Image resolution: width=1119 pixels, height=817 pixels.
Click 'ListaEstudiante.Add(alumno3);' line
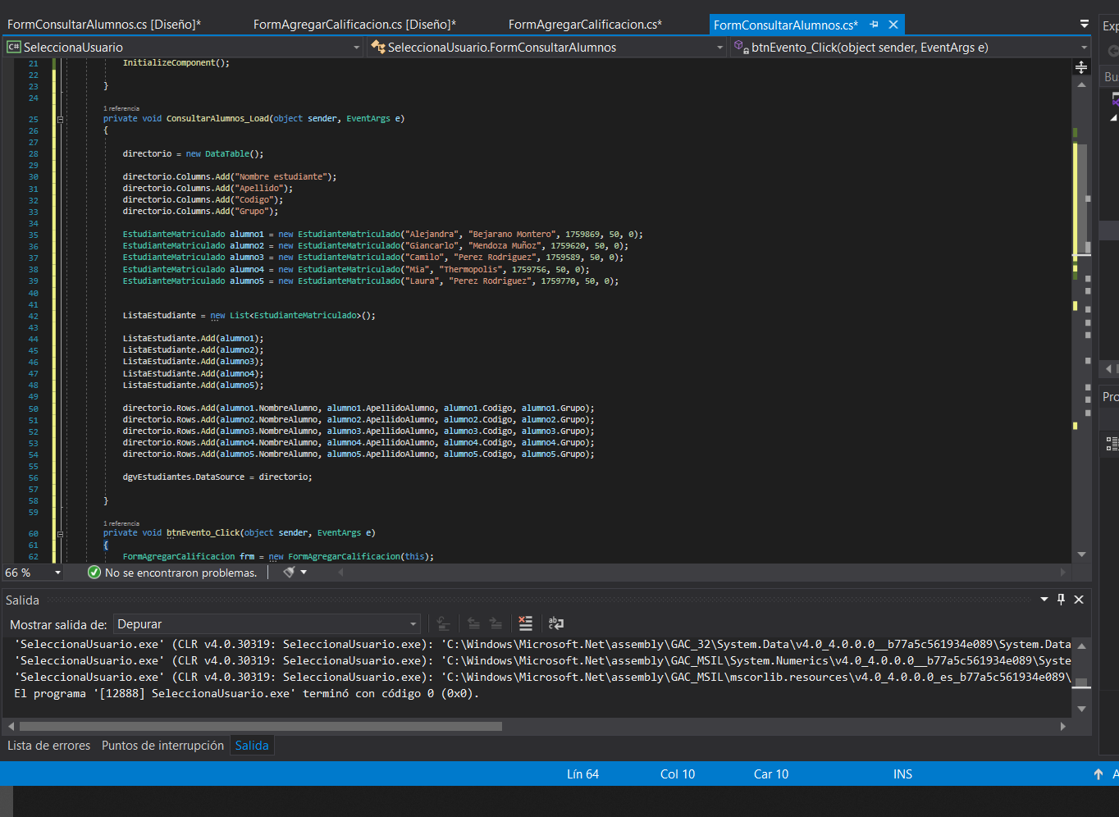click(x=193, y=362)
